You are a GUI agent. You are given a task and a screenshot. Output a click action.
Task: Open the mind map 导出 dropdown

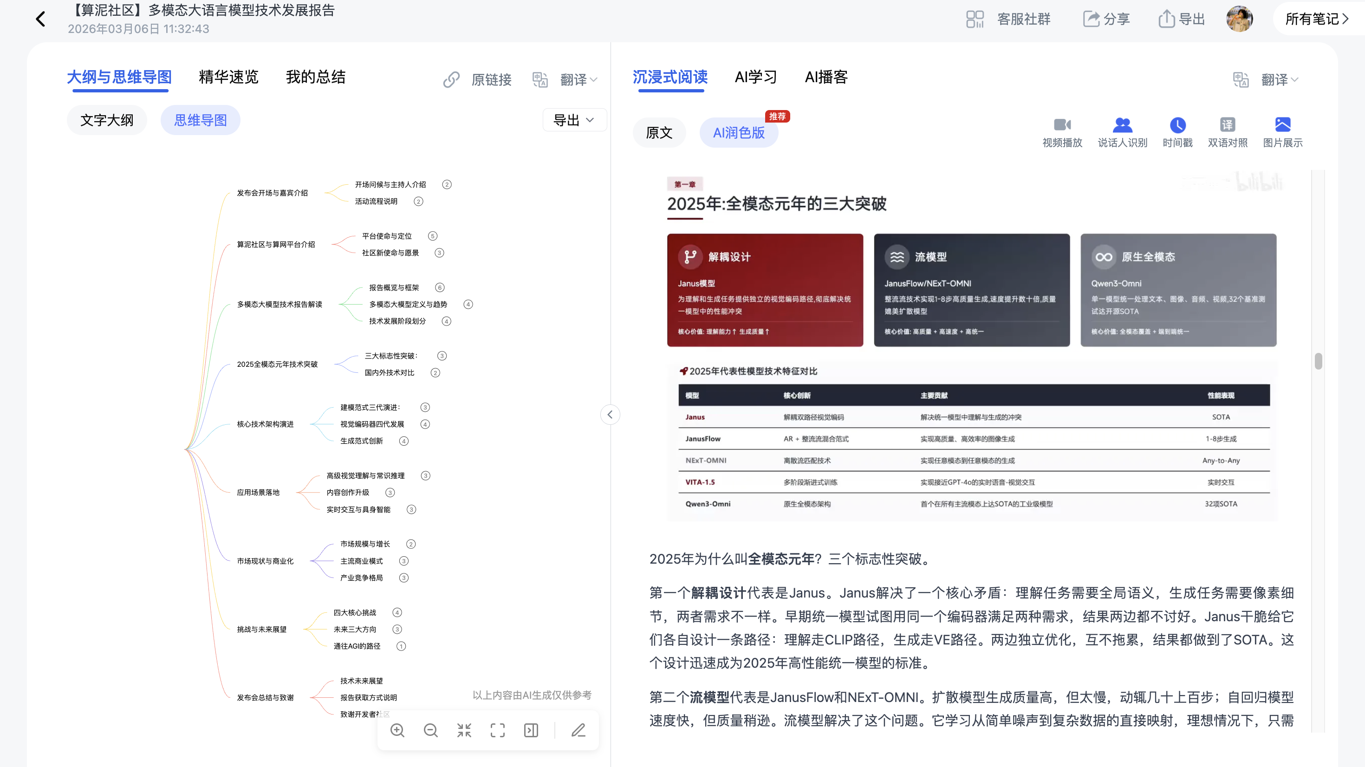pos(574,120)
